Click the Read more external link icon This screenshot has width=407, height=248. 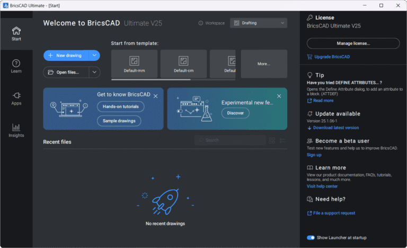click(x=309, y=101)
